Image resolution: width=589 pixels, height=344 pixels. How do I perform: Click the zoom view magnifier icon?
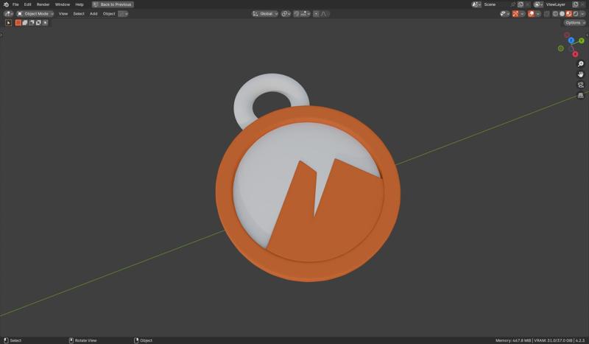[x=581, y=63]
